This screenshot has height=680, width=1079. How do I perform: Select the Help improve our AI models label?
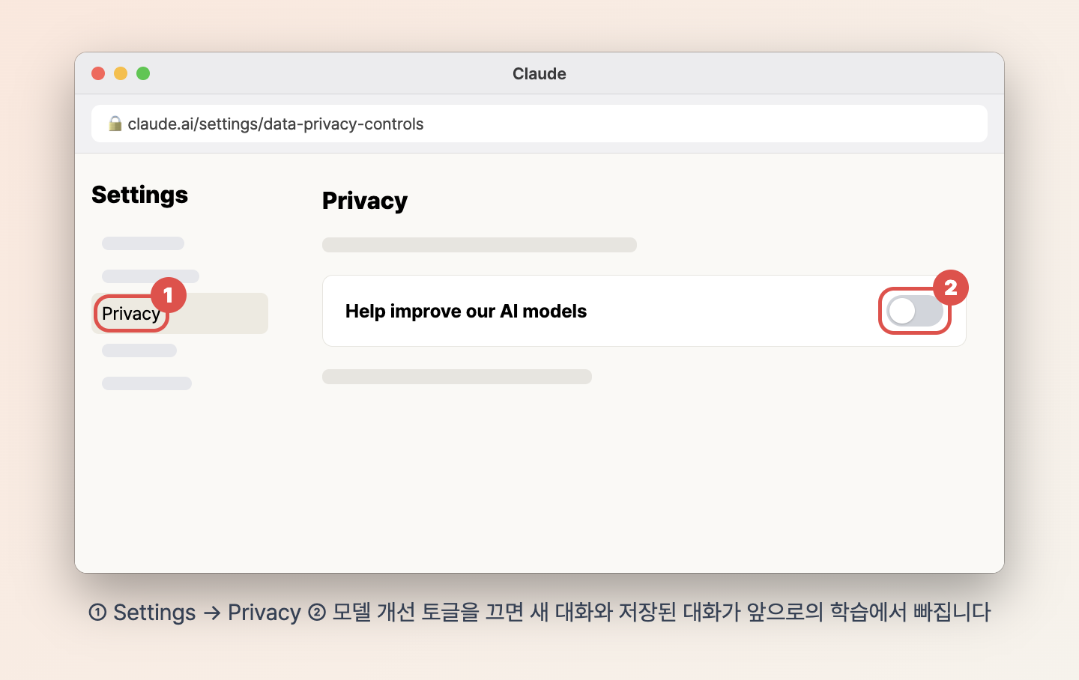point(466,311)
